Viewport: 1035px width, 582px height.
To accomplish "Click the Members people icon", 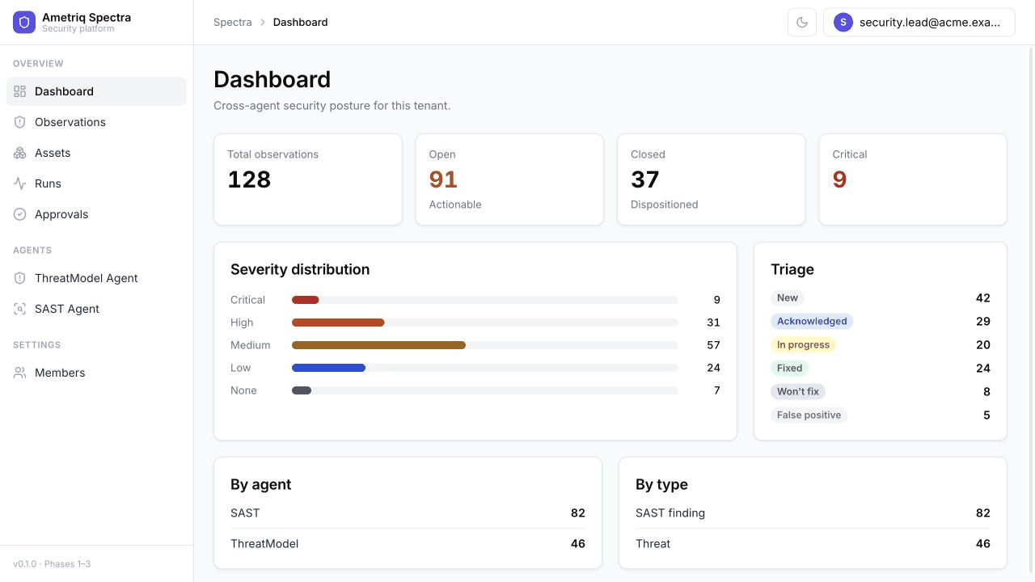I will click(x=20, y=373).
